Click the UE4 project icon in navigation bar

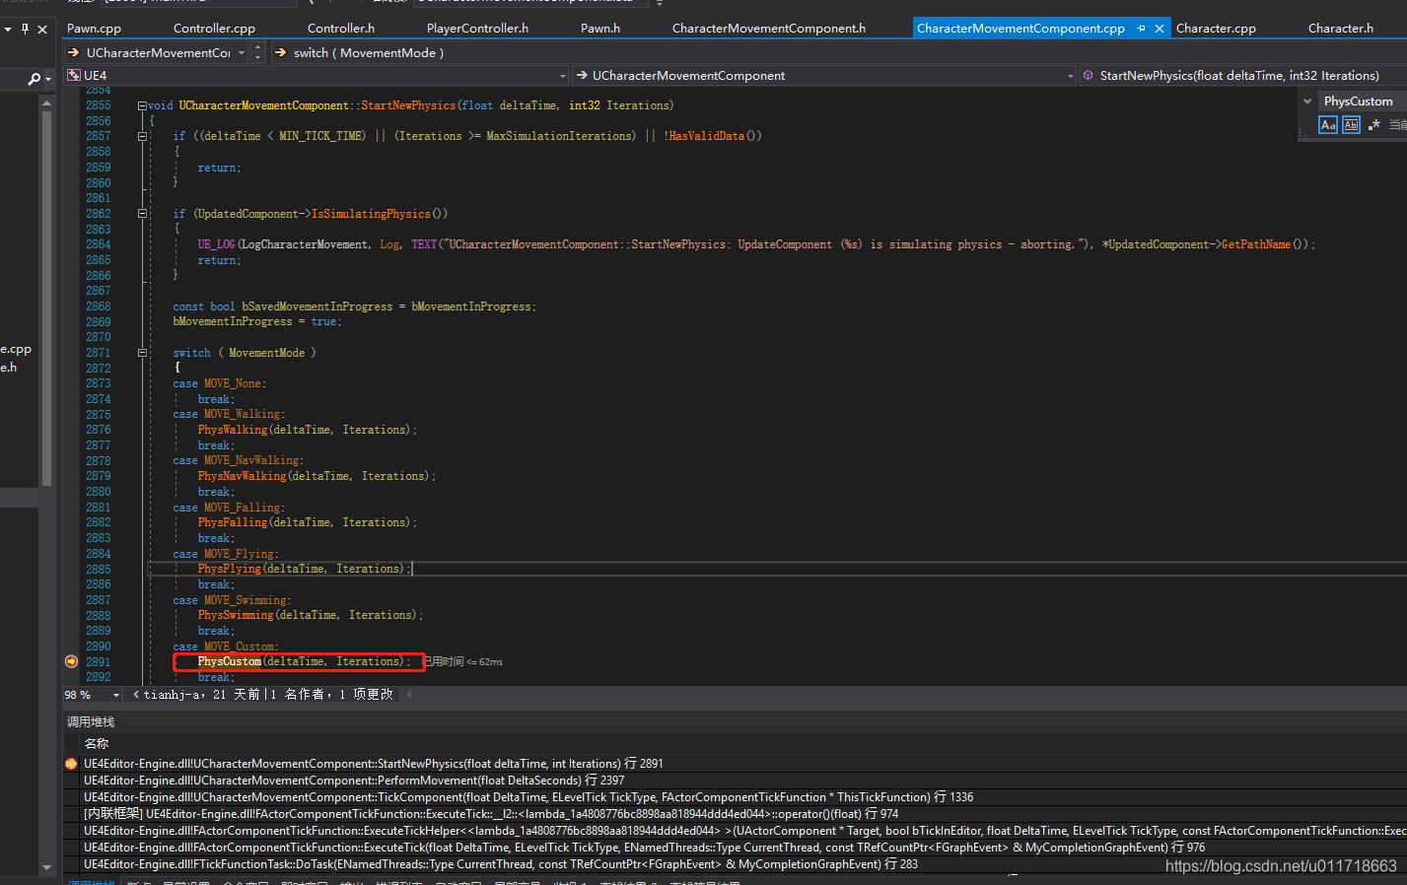pyautogui.click(x=73, y=76)
